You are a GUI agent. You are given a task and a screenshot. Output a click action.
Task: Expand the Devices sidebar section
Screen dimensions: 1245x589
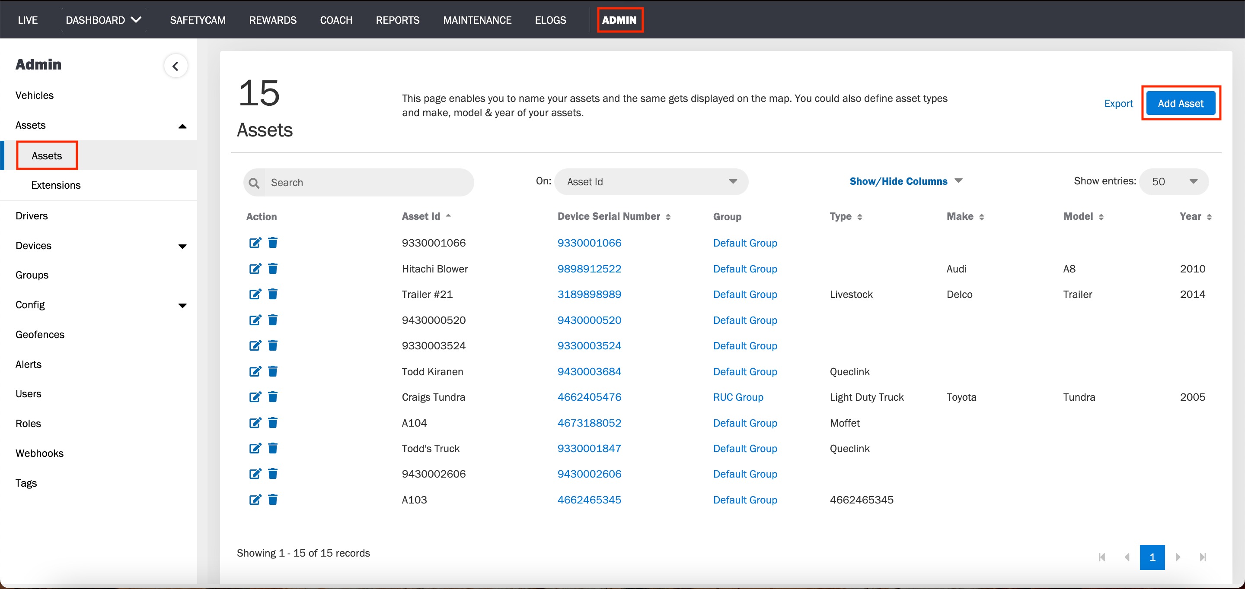point(182,246)
